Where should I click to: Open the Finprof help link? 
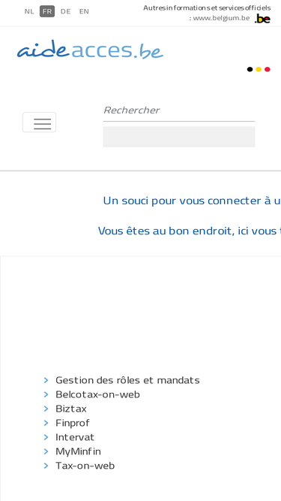73,423
